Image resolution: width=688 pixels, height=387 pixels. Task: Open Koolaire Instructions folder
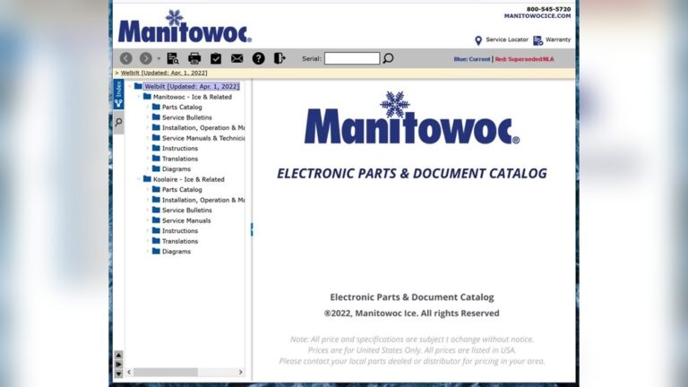[x=180, y=231]
